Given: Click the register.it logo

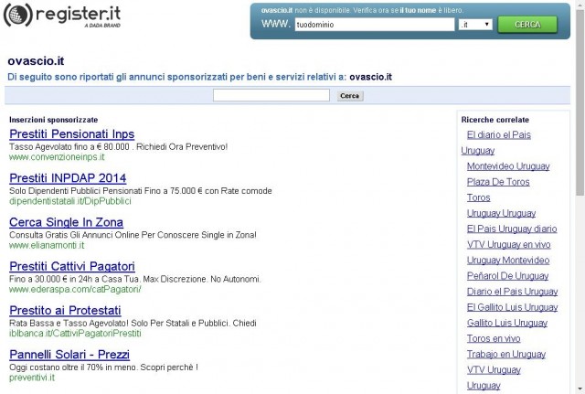Looking at the screenshot, I should click(x=62, y=16).
